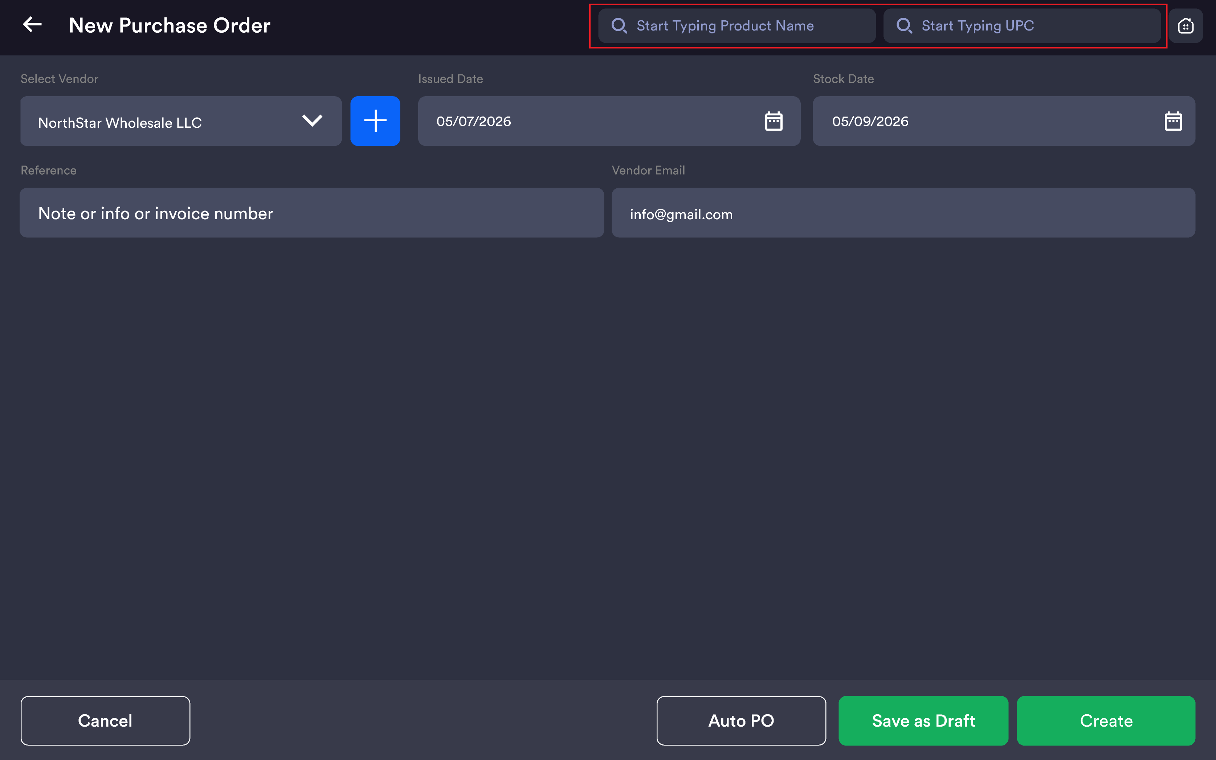
Task: Go back using the arrow icon
Action: coord(32,24)
